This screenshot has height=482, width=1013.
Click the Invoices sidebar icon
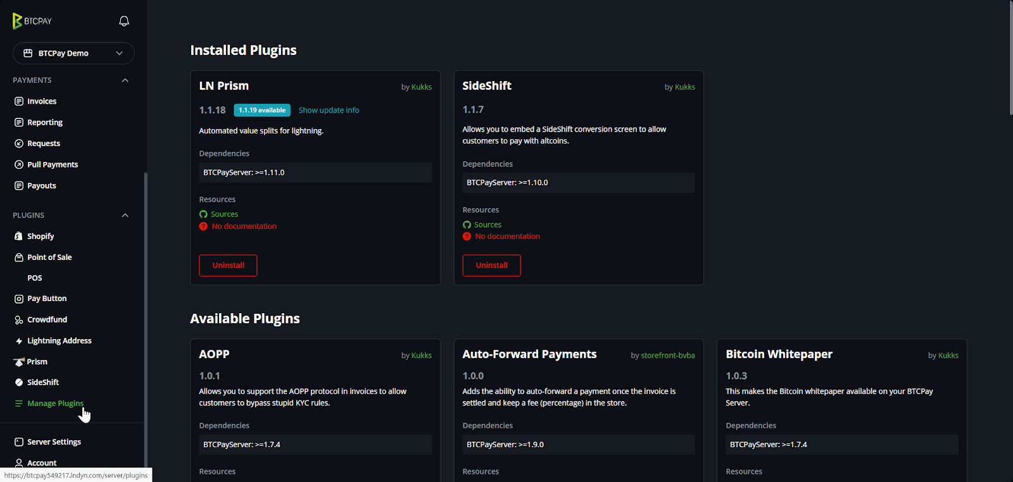click(19, 101)
